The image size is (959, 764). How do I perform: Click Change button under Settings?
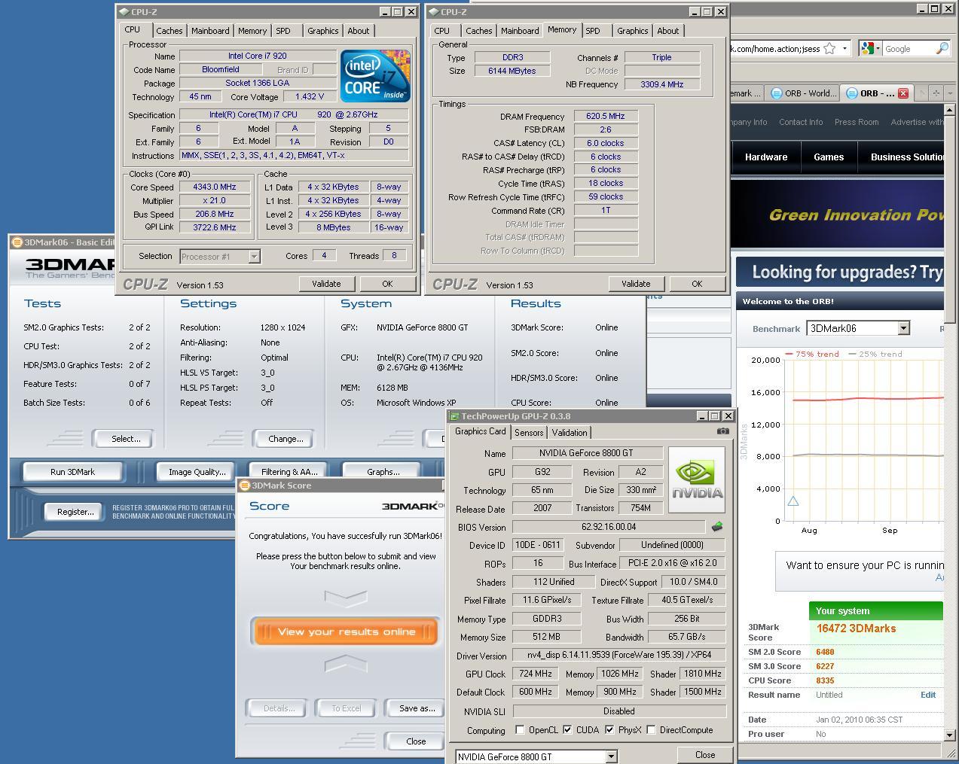tap(286, 439)
